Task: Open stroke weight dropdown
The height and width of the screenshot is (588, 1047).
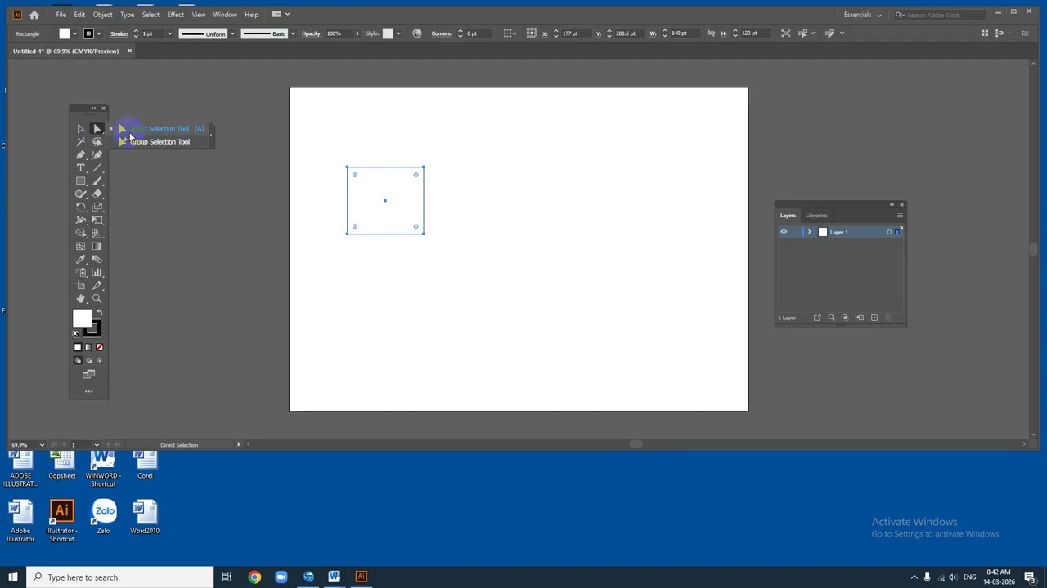Action: (x=169, y=33)
